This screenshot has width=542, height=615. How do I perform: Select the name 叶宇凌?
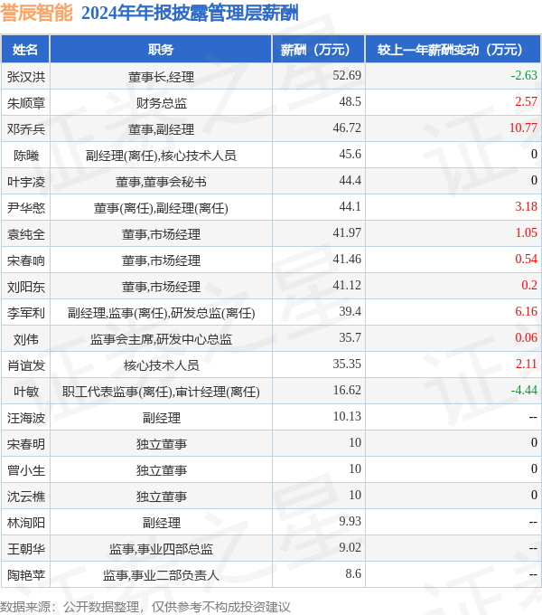(26, 182)
